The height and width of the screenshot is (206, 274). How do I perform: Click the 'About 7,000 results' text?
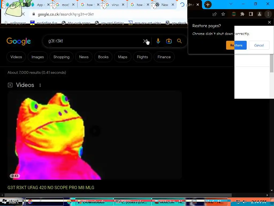[x=37, y=72]
